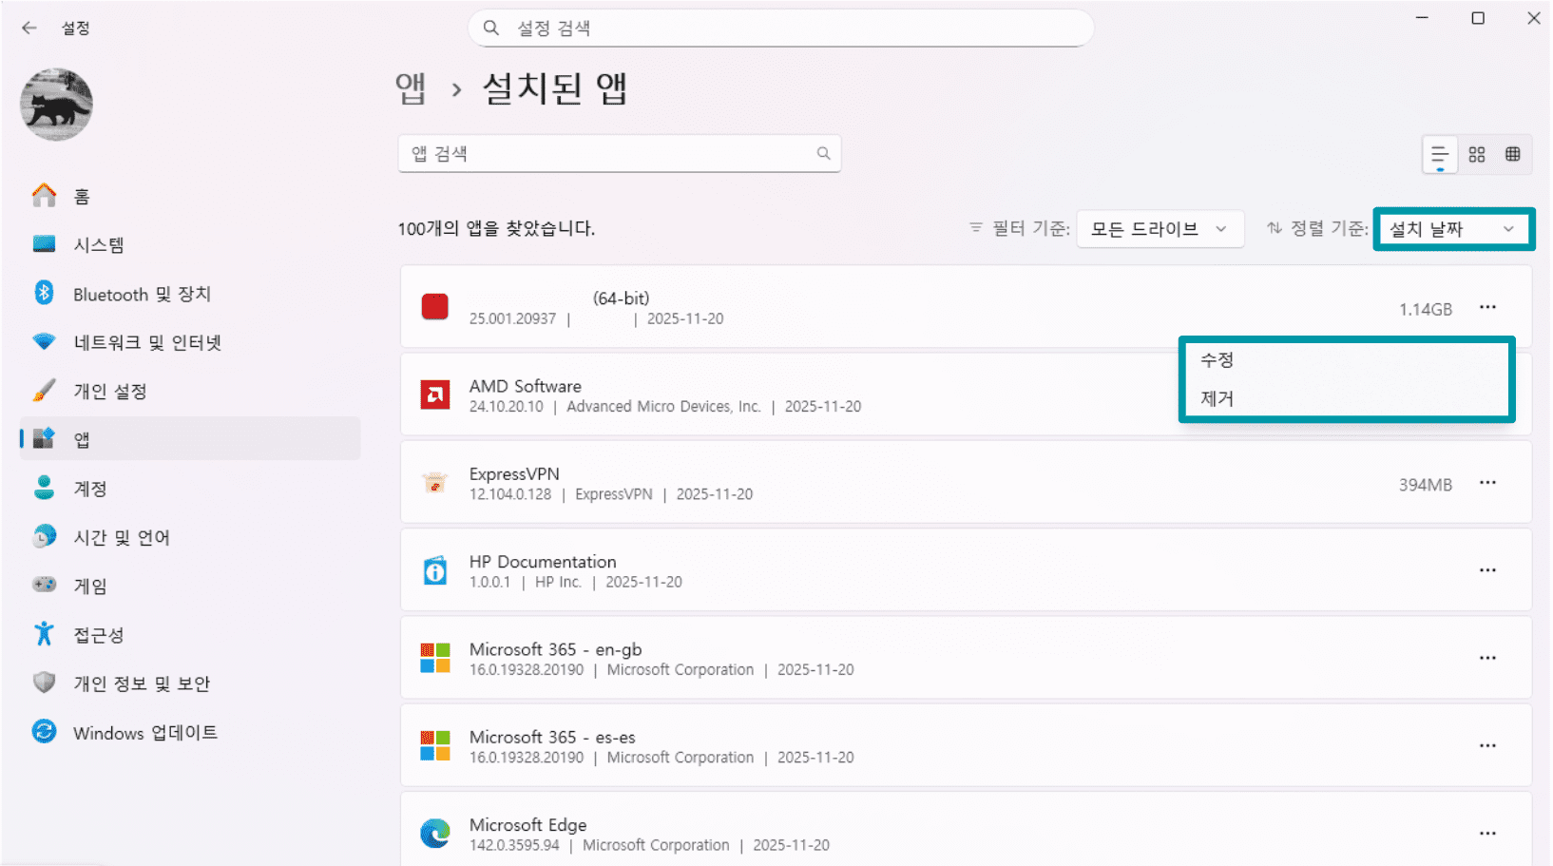
Task: Select 제거 from the context menu
Action: point(1219,398)
